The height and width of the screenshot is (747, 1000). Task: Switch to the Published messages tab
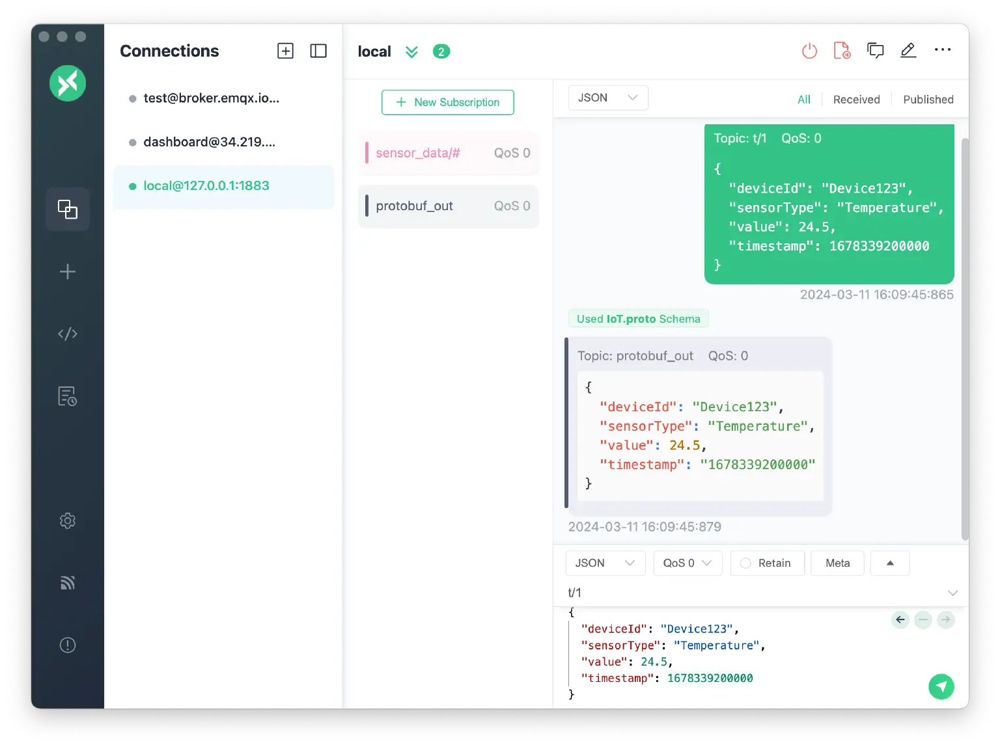point(928,100)
